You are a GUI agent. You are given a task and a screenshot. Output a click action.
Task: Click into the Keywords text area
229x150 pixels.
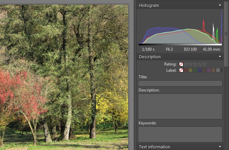point(180,134)
